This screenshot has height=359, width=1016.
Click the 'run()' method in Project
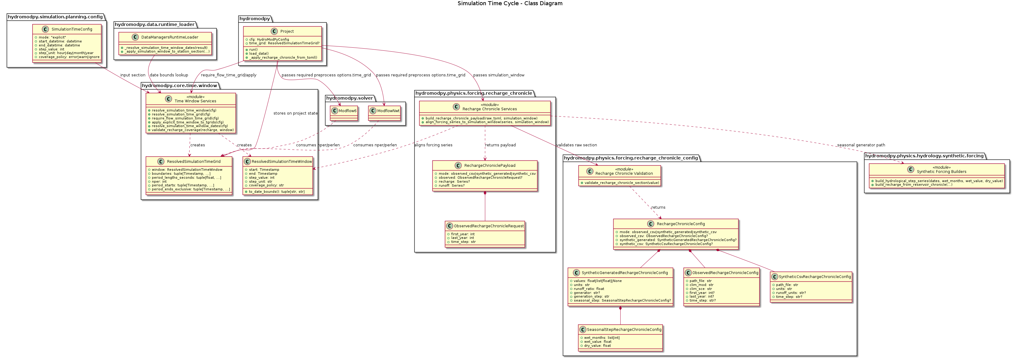pos(253,50)
